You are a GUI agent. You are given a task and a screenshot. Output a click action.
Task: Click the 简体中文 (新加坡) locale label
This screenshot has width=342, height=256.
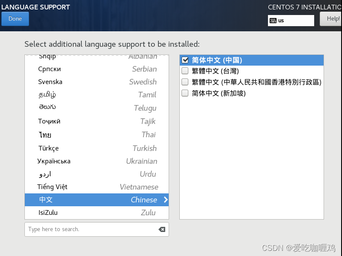coord(219,93)
